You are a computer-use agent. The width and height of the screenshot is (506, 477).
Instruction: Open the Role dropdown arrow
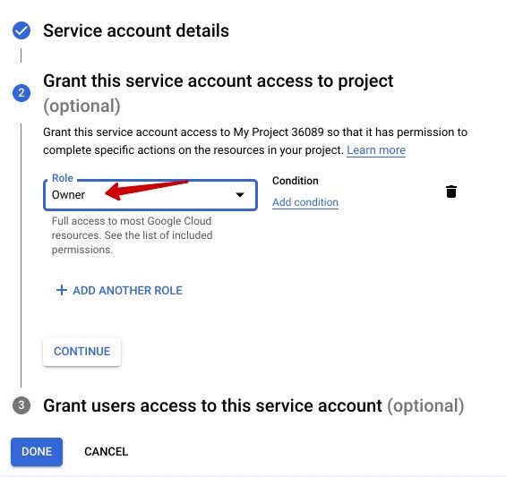(239, 194)
